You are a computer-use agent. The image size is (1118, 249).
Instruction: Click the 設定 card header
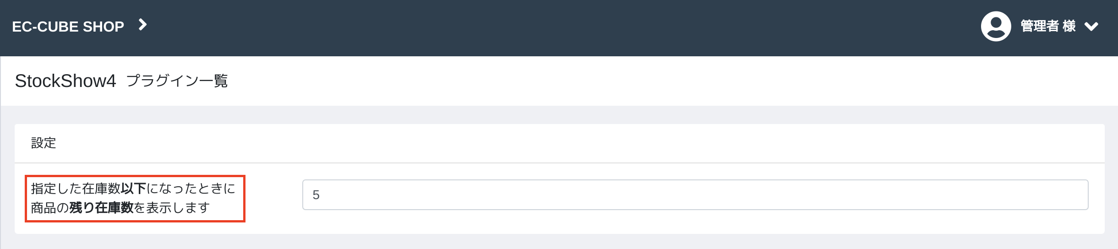point(44,143)
